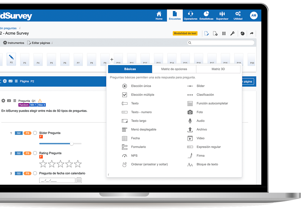This screenshot has width=307, height=214.
Task: Click the date input field
Action: pos(57,180)
